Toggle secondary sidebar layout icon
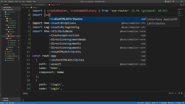The height and width of the screenshot is (104, 185). pos(170,1)
